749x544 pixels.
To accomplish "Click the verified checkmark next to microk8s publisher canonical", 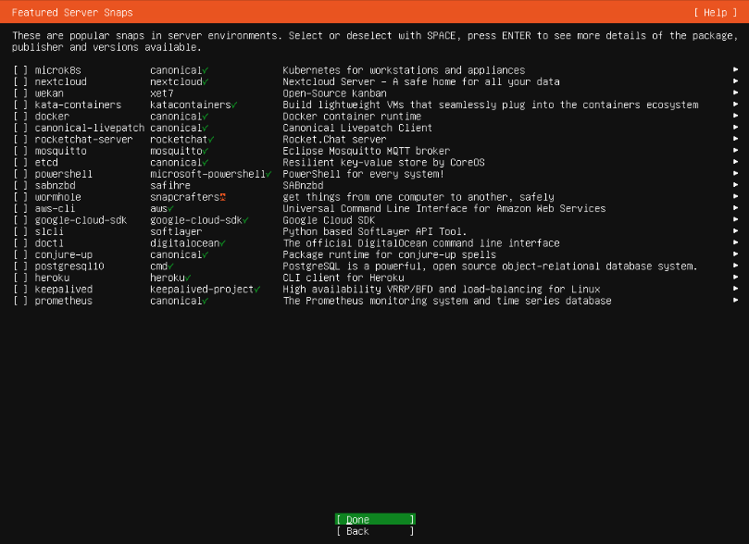I will click(x=206, y=70).
